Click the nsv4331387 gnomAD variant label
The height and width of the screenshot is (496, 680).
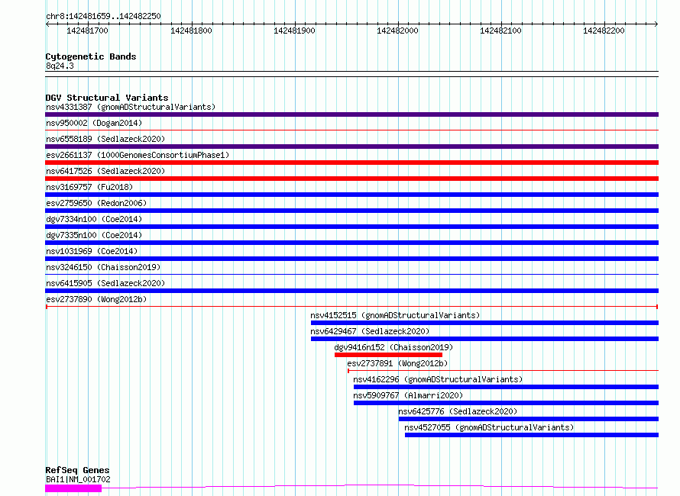point(130,107)
